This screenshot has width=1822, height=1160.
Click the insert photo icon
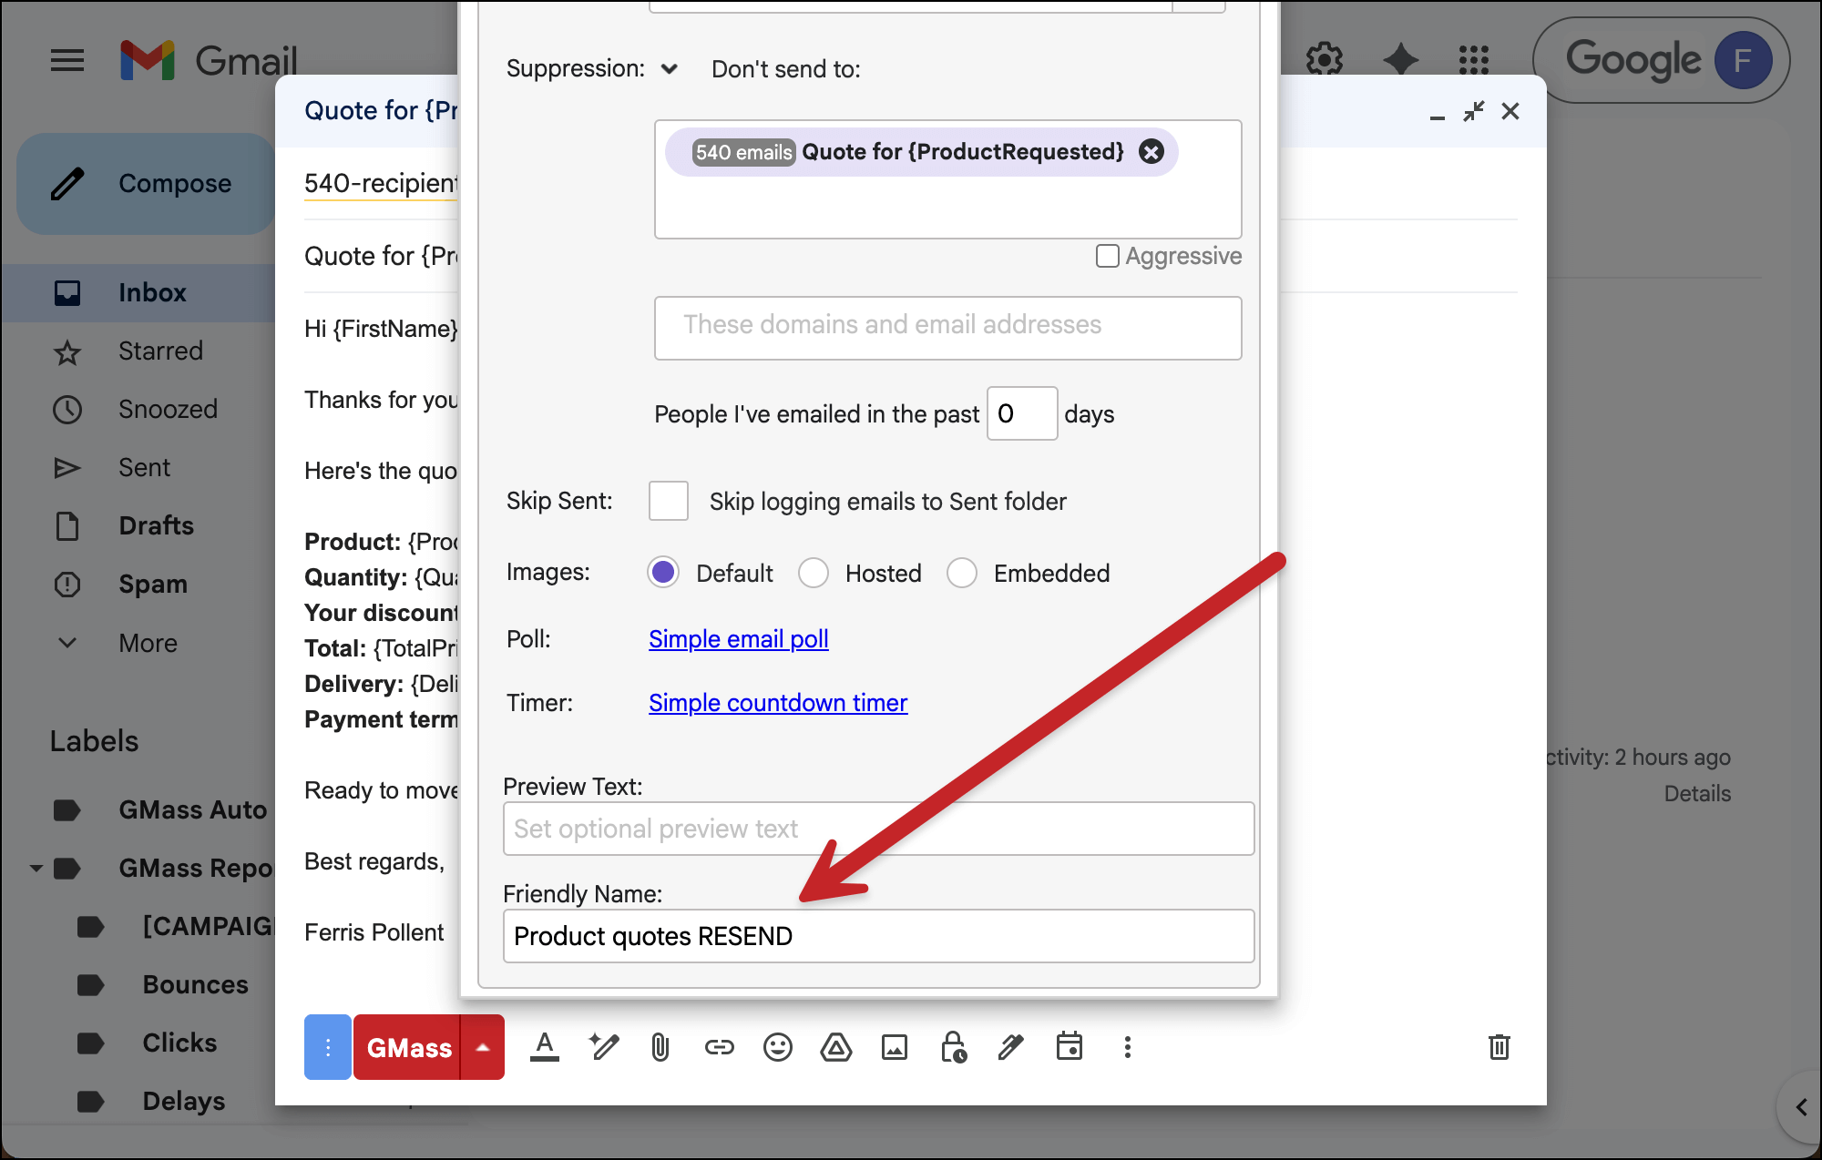point(894,1047)
